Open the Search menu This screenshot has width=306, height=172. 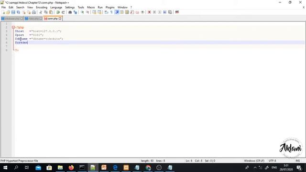(20, 8)
